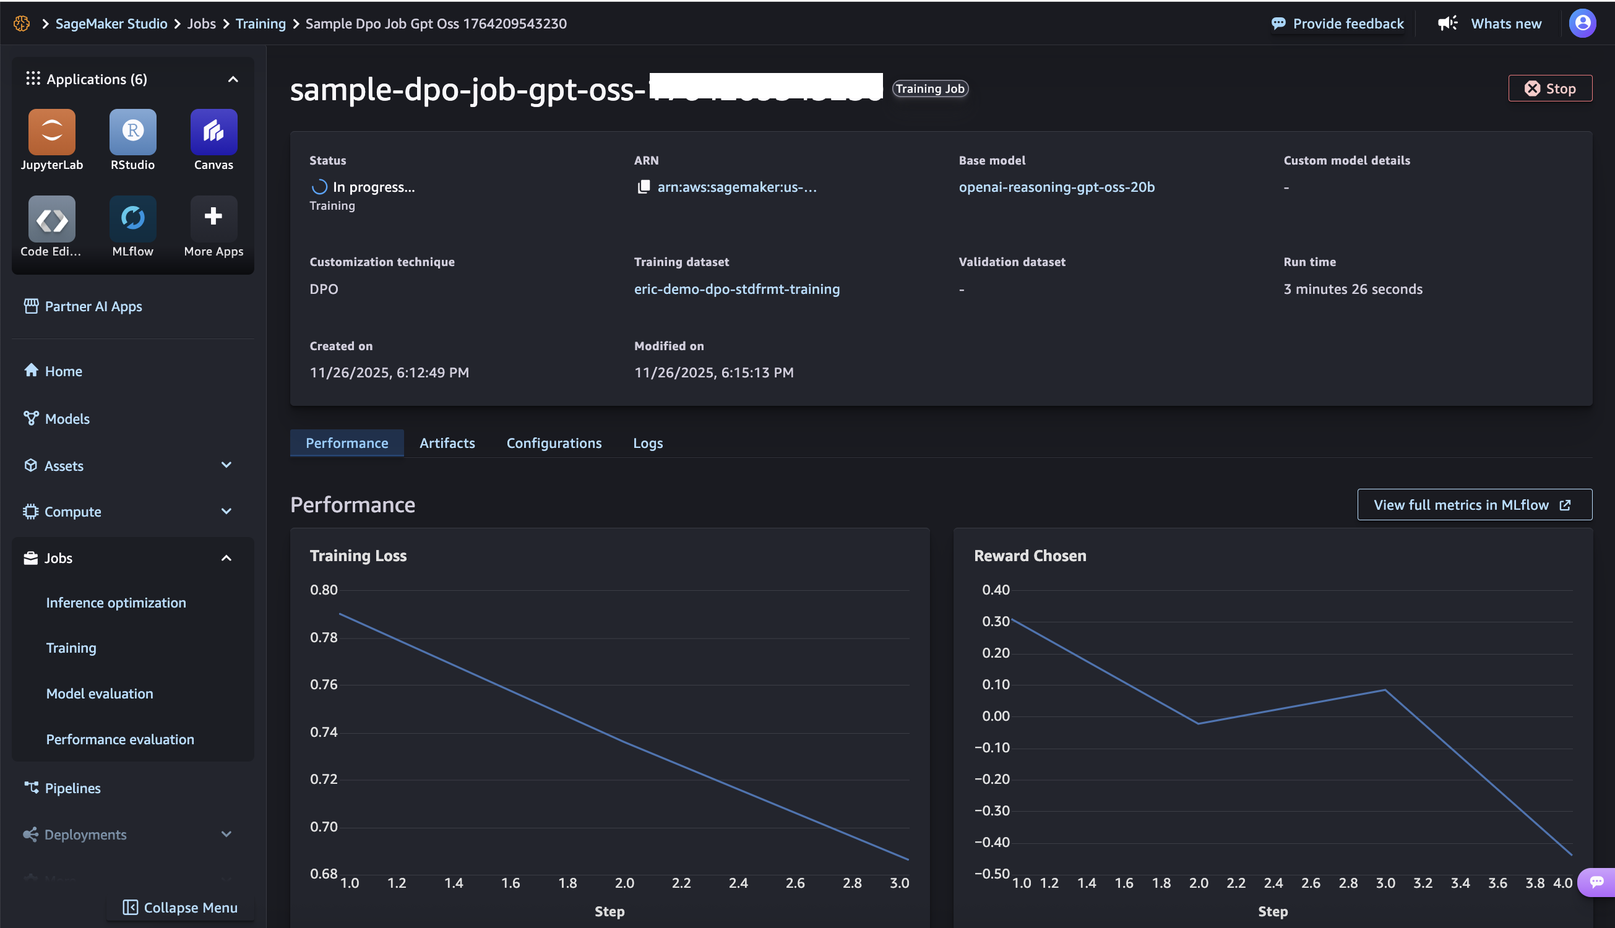
Task: Go to SageMaker Studio breadcrumb
Action: [111, 24]
